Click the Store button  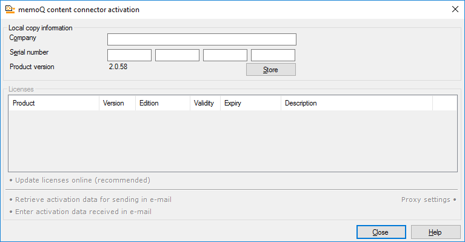[271, 70]
